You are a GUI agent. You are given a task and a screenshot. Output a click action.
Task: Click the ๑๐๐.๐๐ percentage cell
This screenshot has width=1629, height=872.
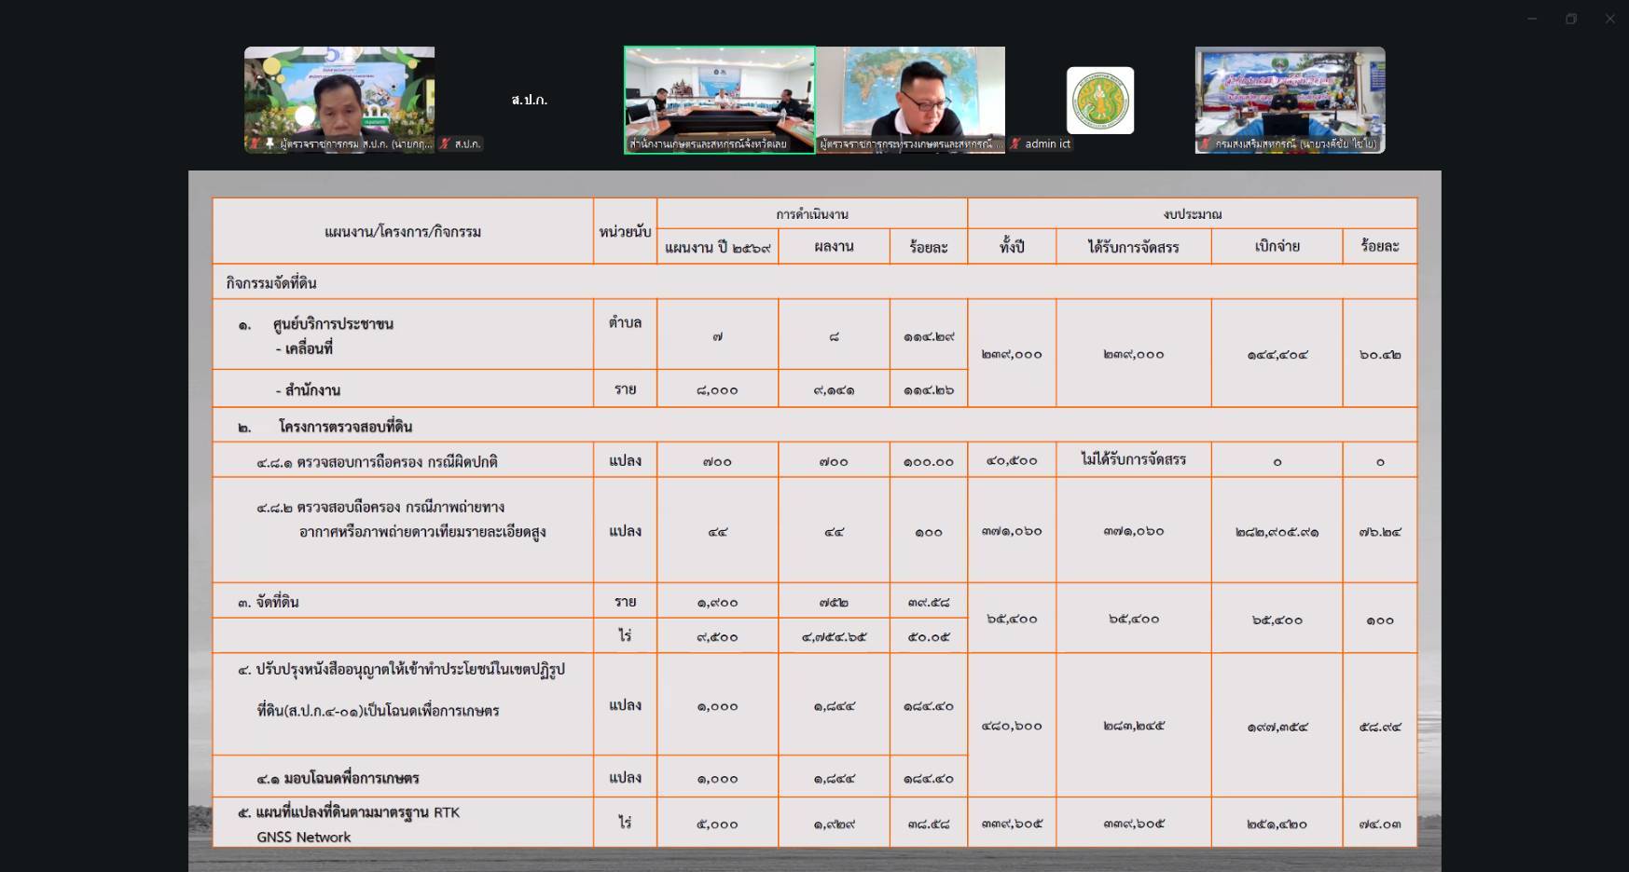pyautogui.click(x=929, y=461)
